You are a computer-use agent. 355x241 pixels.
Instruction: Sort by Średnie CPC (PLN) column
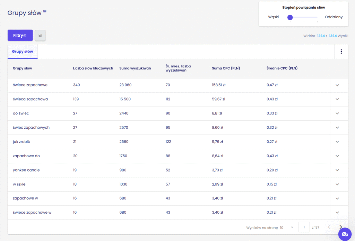[282, 68]
